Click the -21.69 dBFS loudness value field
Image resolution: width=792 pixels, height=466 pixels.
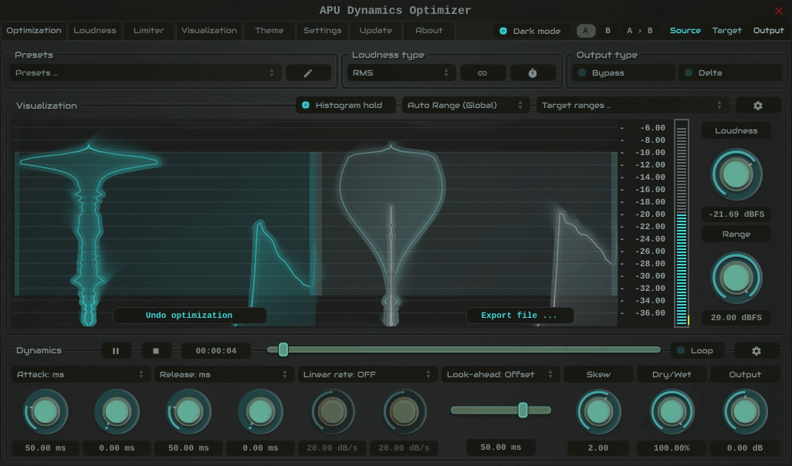pos(736,214)
